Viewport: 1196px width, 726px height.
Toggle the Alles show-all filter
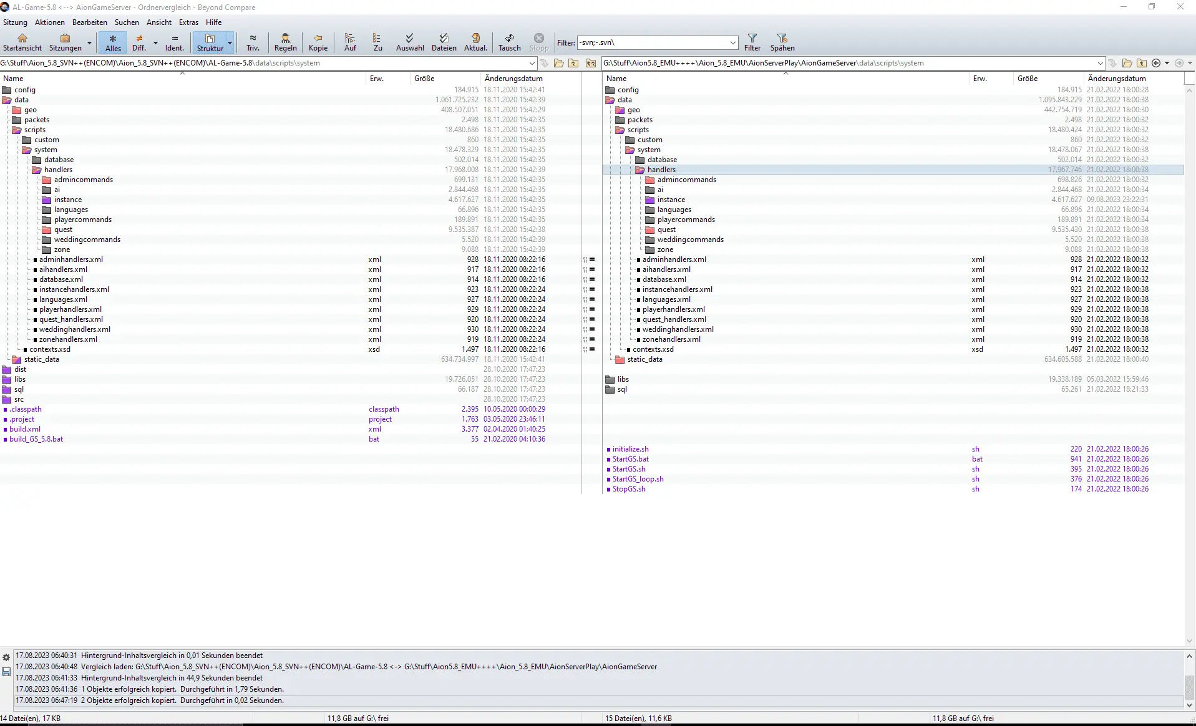pos(113,42)
